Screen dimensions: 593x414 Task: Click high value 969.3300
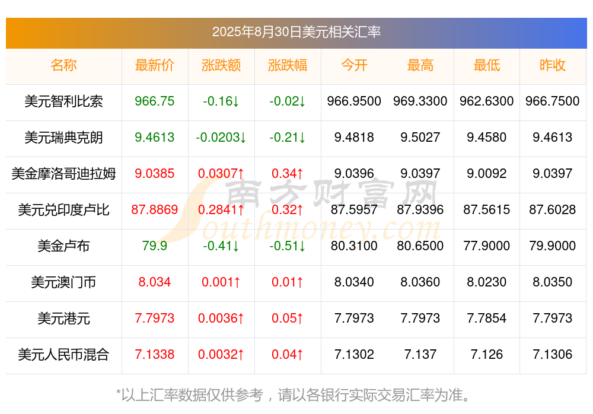(x=420, y=101)
